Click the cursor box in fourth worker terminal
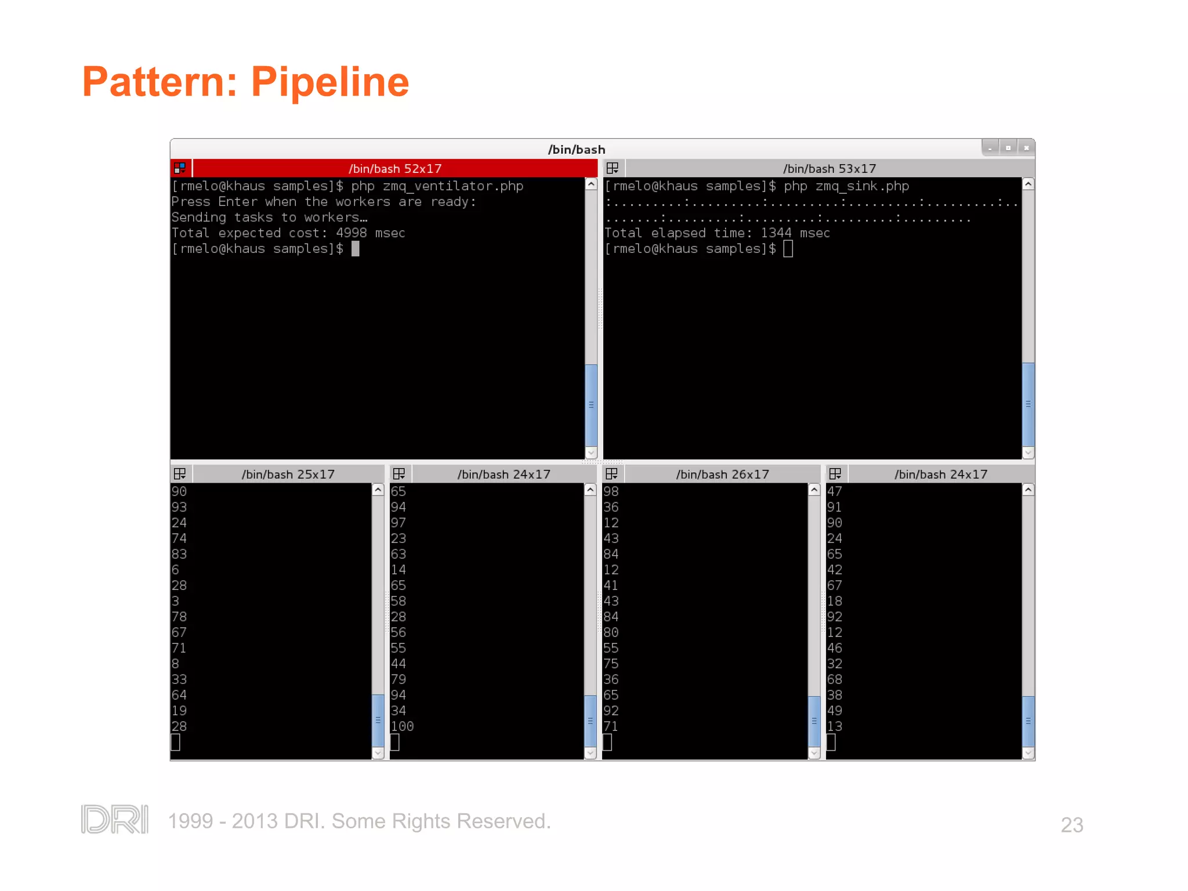 [831, 742]
